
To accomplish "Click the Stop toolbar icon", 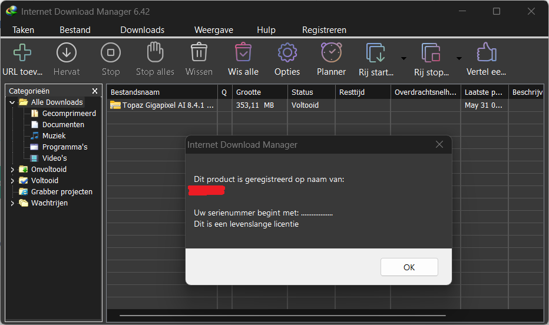I will [x=111, y=52].
